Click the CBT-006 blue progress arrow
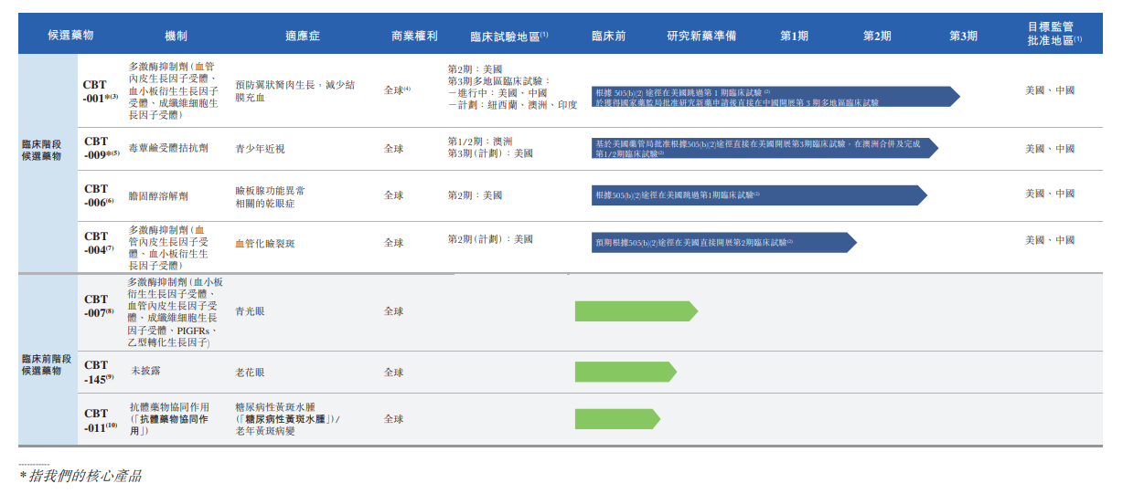 click(x=759, y=195)
